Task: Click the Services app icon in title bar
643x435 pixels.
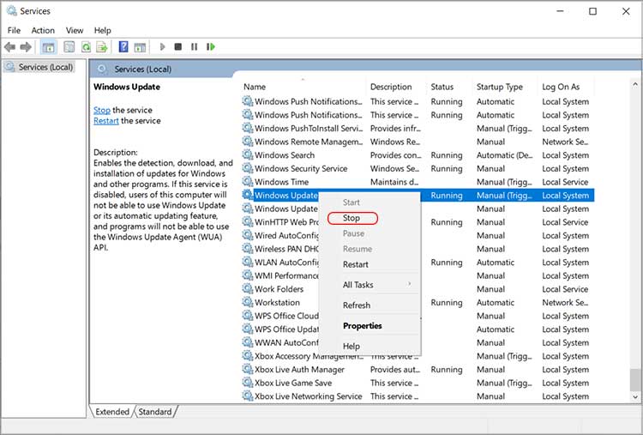Action: [11, 10]
